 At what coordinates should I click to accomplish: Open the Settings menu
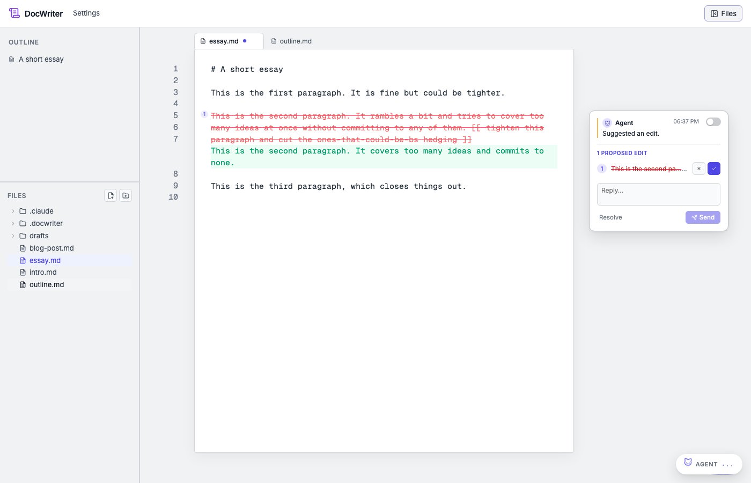86,13
